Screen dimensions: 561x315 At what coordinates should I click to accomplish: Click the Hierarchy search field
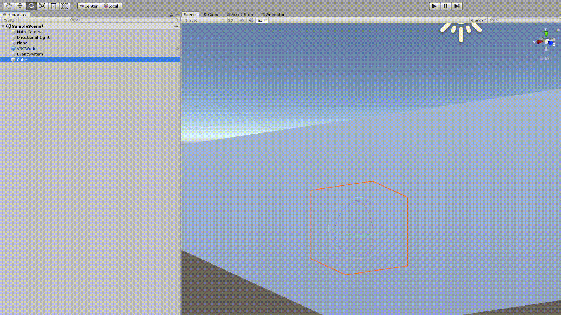click(124, 20)
